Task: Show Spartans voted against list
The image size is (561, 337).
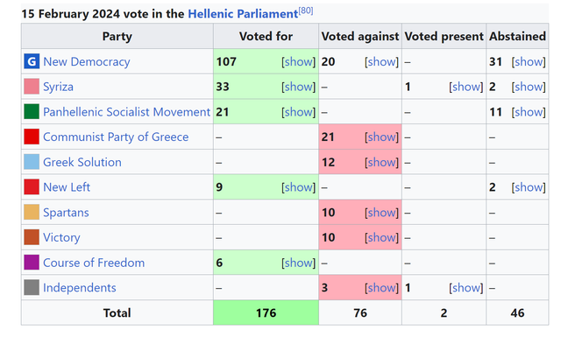Action: point(381,213)
